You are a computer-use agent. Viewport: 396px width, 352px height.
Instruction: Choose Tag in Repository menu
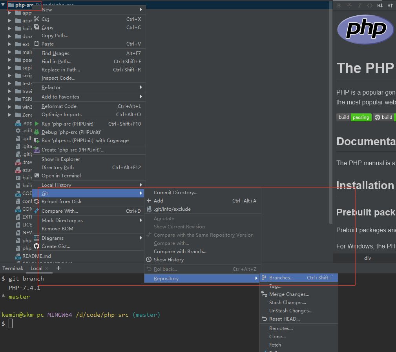(299, 286)
